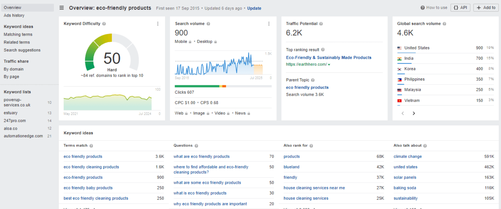501x209 pixels.
Task: Click Questions column help icon
Action: tap(196, 146)
